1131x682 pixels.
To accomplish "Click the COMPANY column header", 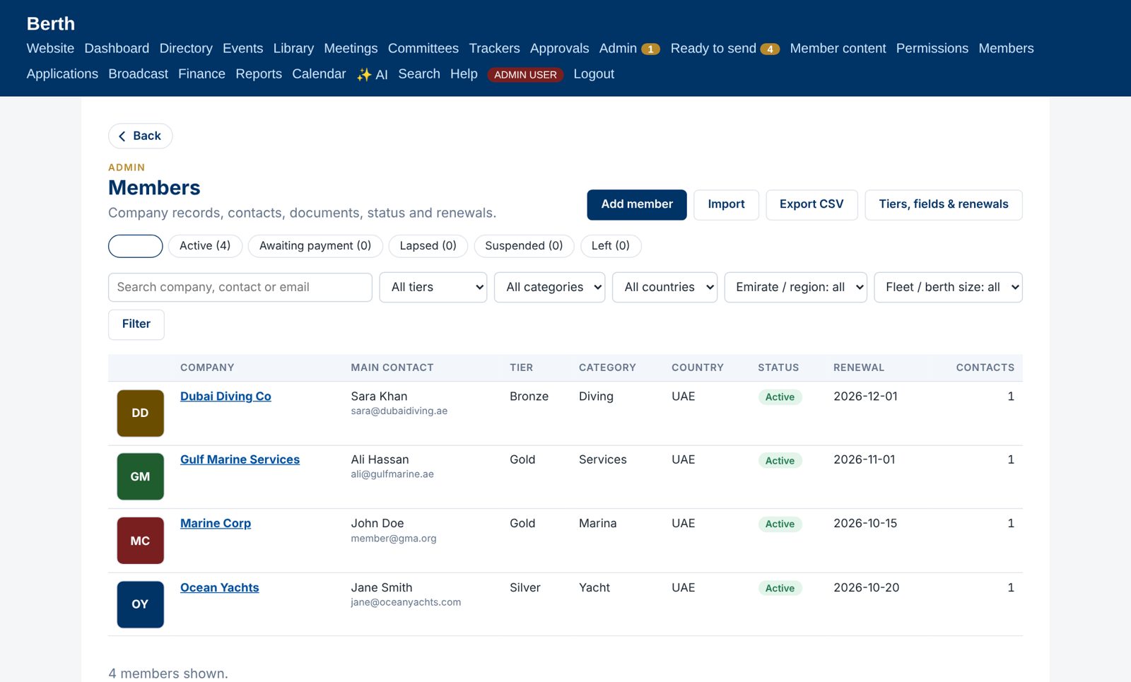I will pyautogui.click(x=207, y=368).
